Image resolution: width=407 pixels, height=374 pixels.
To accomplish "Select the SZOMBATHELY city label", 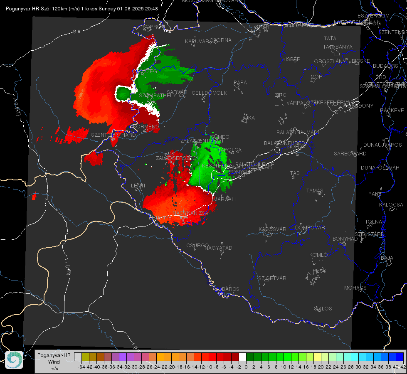I will (158, 96).
